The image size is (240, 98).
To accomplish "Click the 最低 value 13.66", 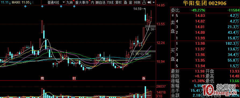I will 234,81.
